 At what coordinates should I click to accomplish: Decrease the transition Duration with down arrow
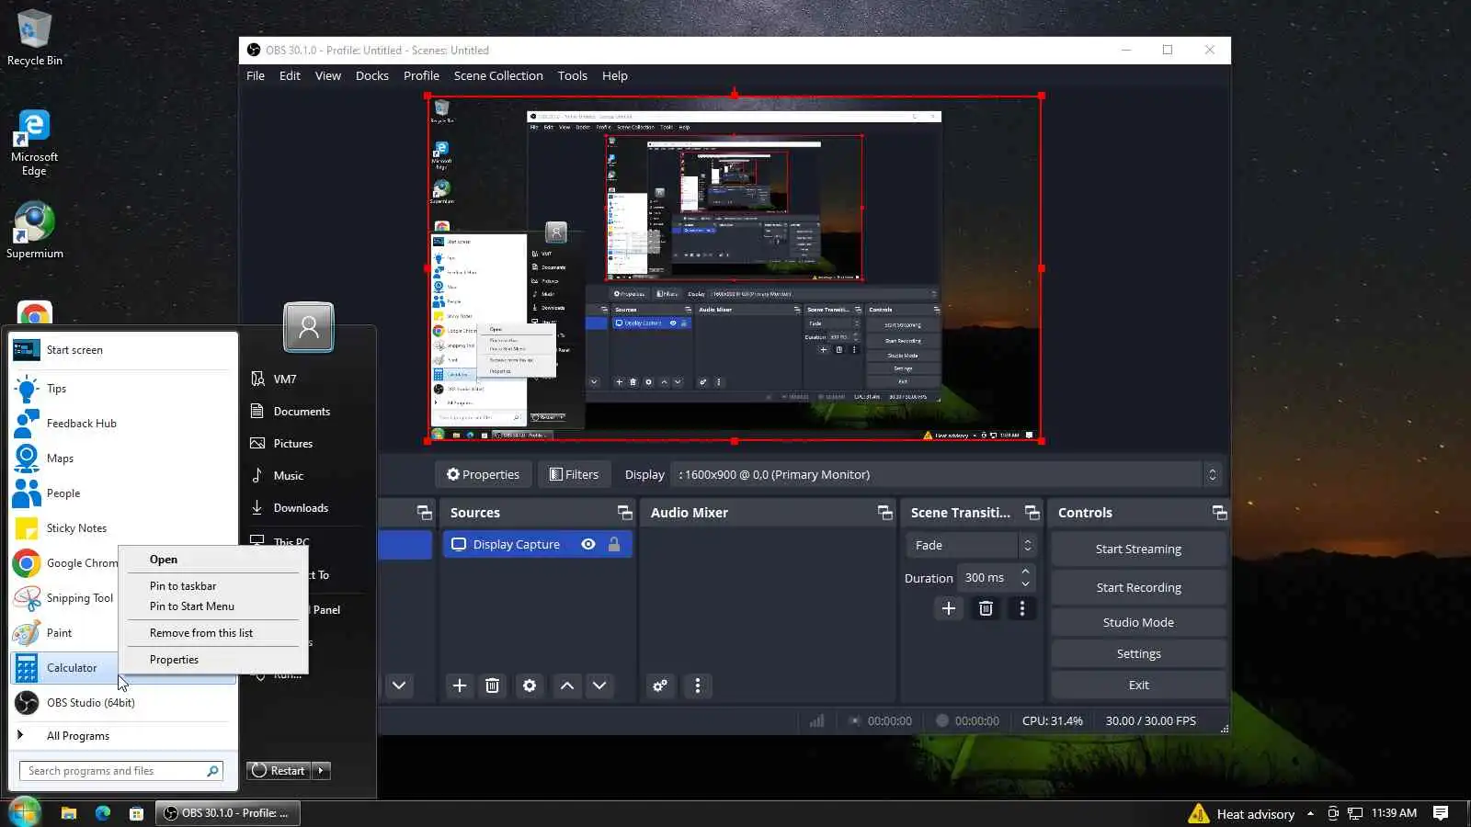1025,583
